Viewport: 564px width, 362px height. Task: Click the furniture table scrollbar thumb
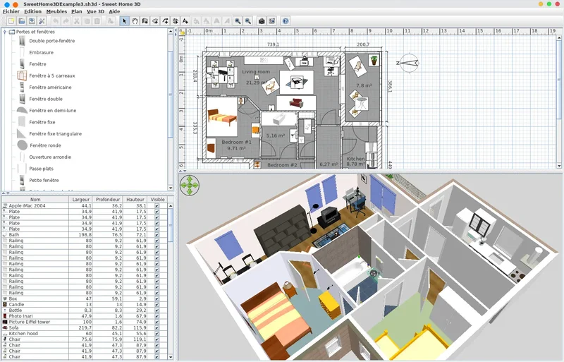pos(171,225)
